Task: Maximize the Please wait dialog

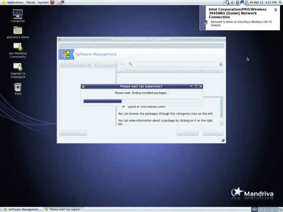Action: tap(196, 87)
